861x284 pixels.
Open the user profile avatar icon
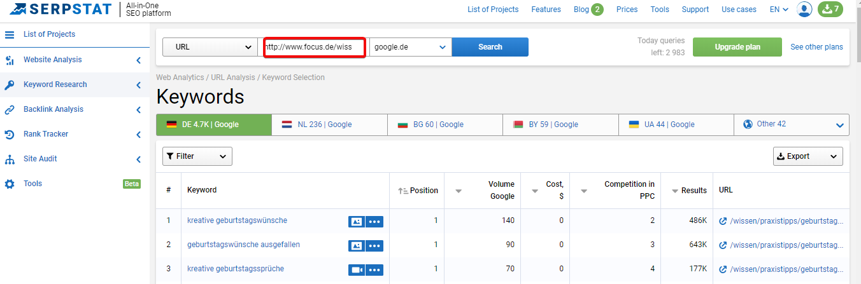pyautogui.click(x=805, y=9)
